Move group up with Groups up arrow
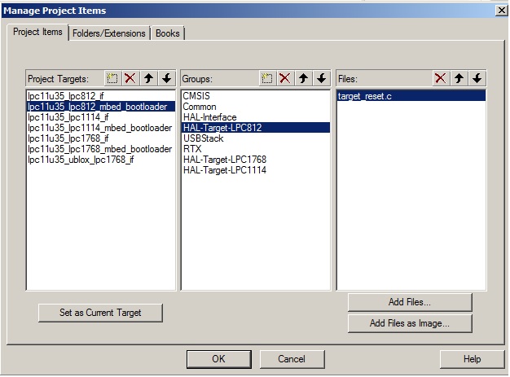 [x=304, y=78]
